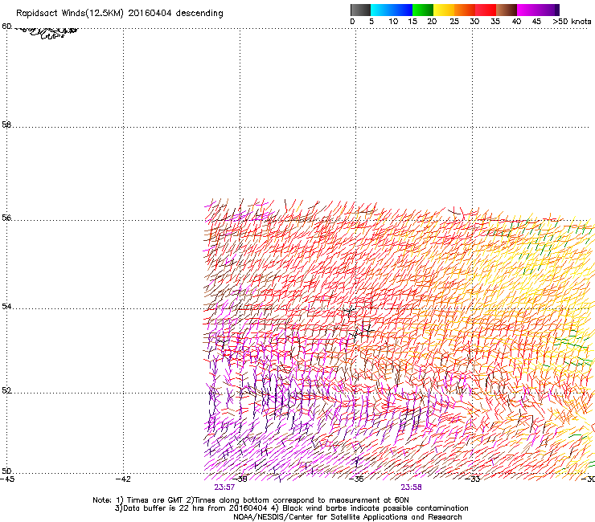595x522 pixels.
Task: Click the 'NOAA/NESDIS/Center for Satellite Applications and Research' credit
Action: 347,517
